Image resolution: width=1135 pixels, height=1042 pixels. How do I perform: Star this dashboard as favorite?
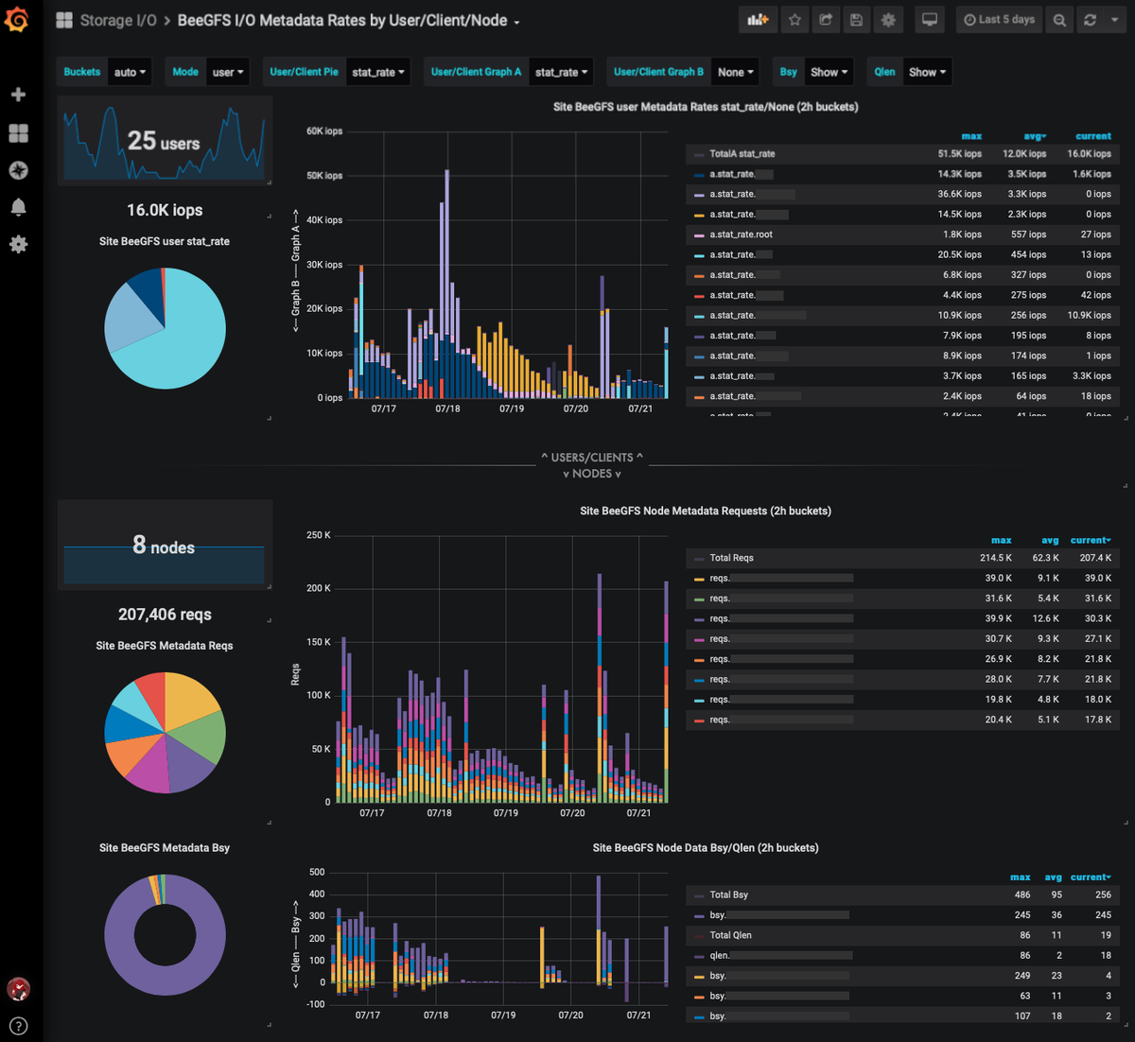tap(795, 20)
